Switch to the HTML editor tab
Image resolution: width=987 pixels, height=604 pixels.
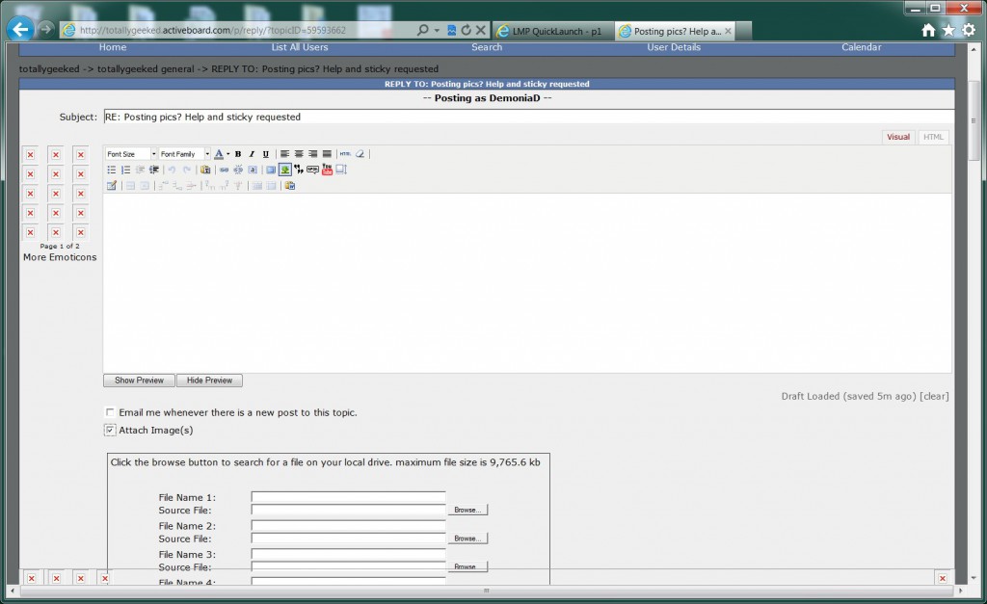(933, 137)
